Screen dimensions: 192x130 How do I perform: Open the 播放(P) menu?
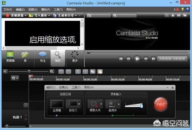46,10
